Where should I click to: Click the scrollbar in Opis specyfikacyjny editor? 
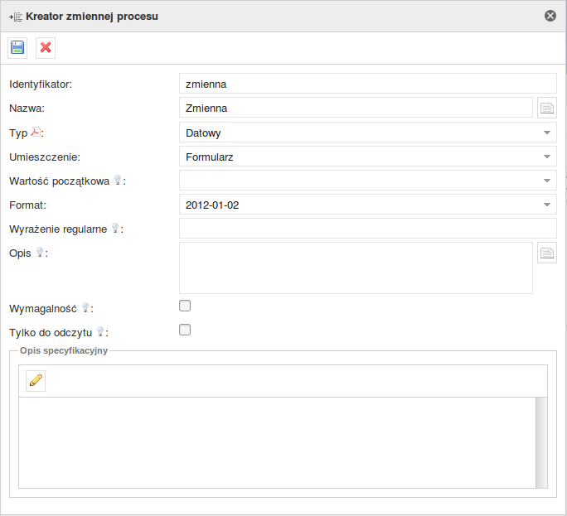tap(541, 442)
